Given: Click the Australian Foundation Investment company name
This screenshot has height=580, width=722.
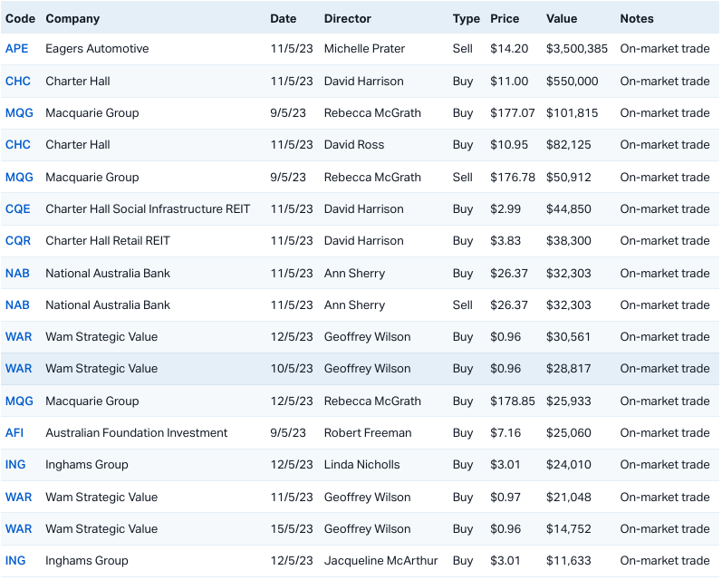Looking at the screenshot, I should tap(137, 433).
